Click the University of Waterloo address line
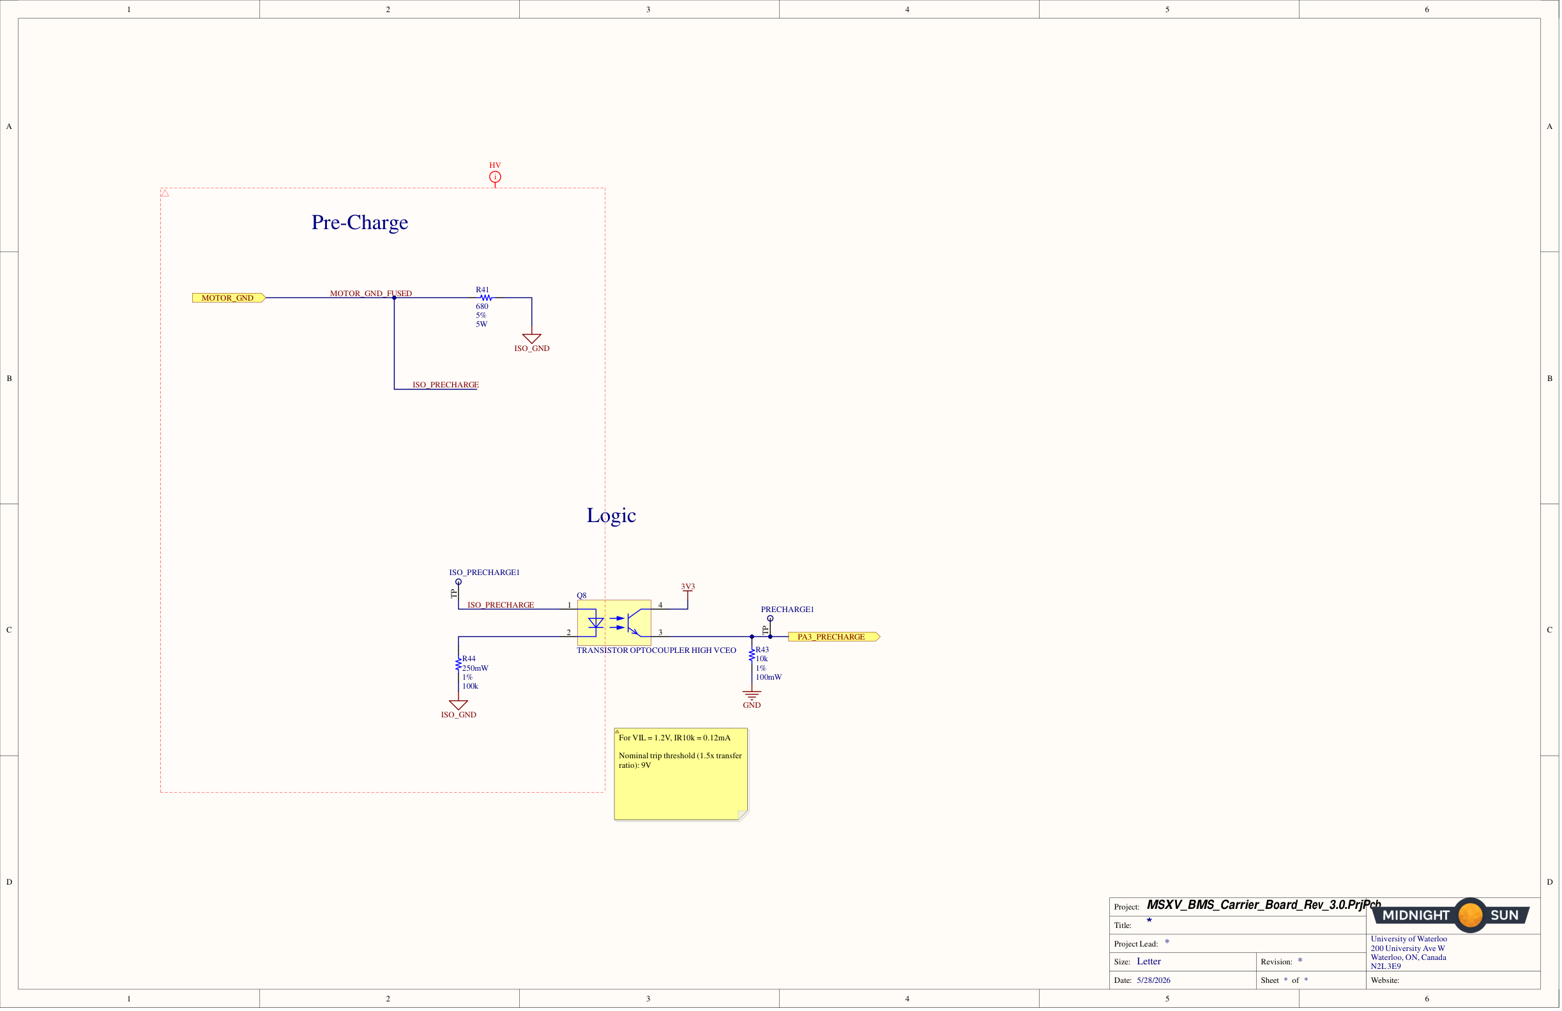This screenshot has height=1011, width=1562. click(1409, 939)
